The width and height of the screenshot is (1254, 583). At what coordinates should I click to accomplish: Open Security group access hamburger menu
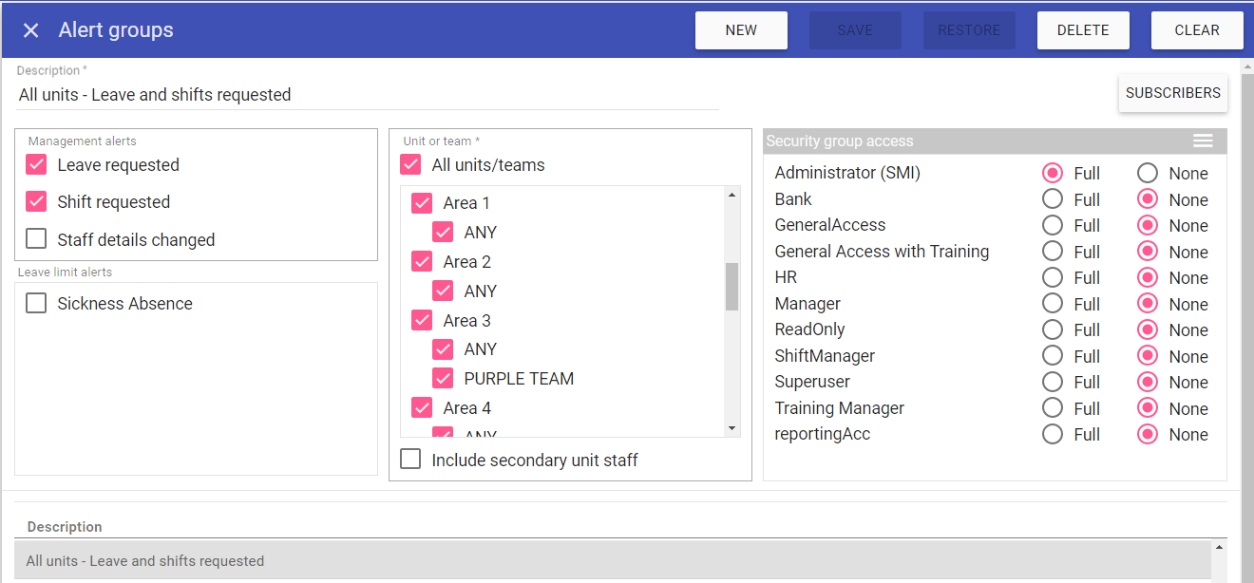(x=1202, y=141)
